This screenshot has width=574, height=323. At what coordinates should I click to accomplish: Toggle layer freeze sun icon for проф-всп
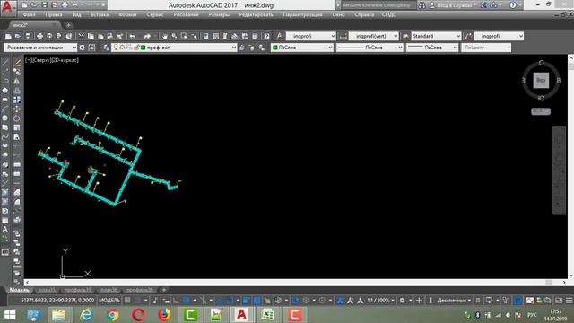(123, 48)
